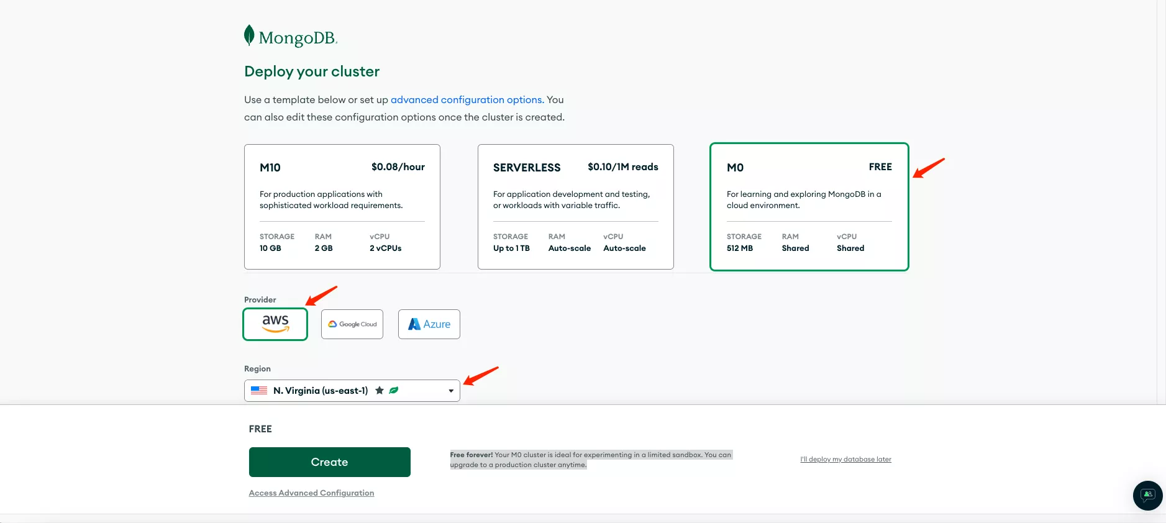1166x523 pixels.
Task: Click the page vertical scrollbar
Action: point(1161,202)
